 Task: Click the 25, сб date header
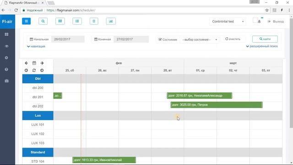click(x=70, y=70)
